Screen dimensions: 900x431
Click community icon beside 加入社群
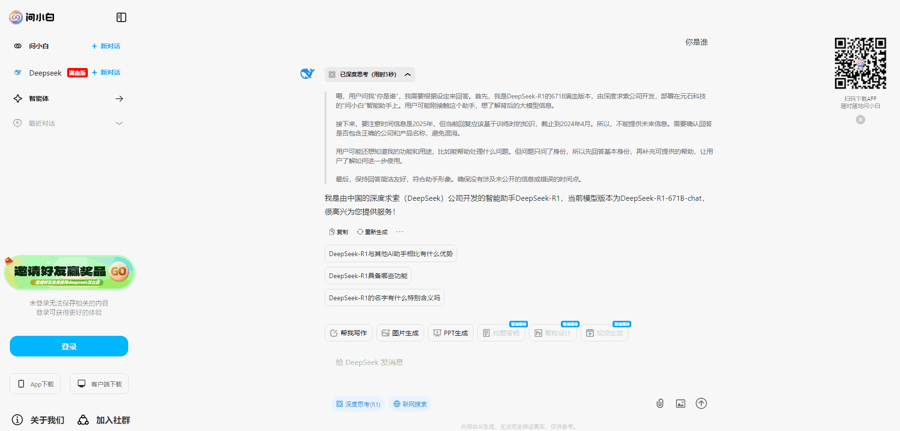click(x=83, y=420)
